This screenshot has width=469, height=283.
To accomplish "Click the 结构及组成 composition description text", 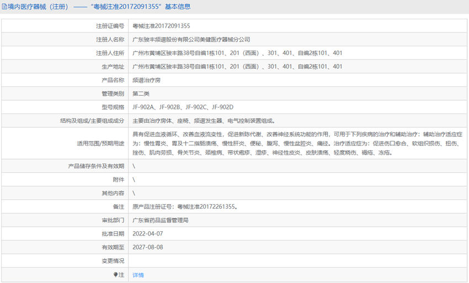I will pos(203,121).
